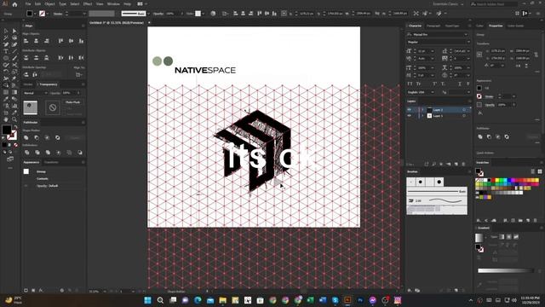The width and height of the screenshot is (545, 307).
Task: Switch to the Paragraph tab
Action: click(x=433, y=26)
